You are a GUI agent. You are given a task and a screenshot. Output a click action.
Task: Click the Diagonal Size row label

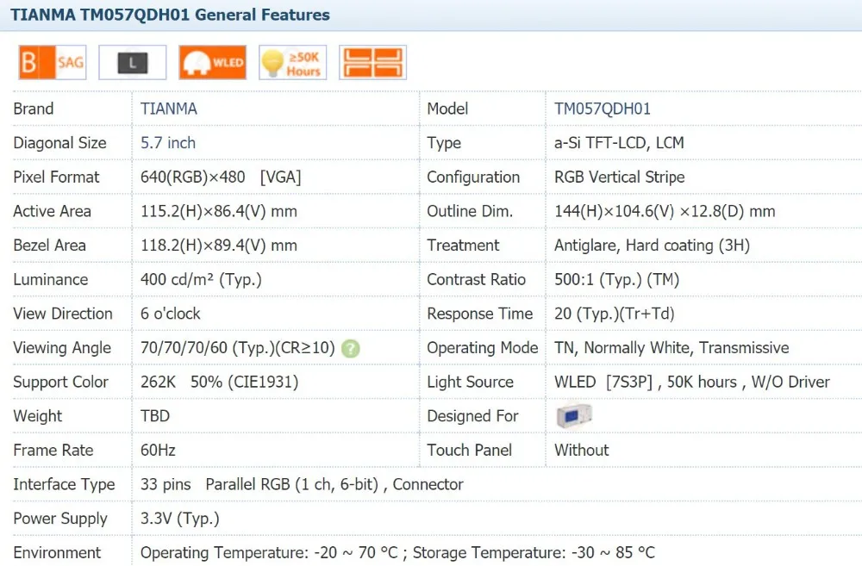[60, 143]
